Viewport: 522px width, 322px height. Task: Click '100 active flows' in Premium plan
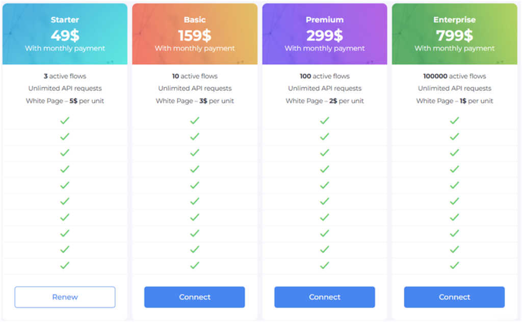click(x=325, y=76)
